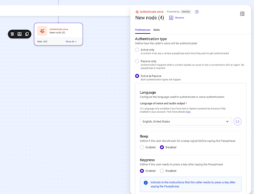This screenshot has width=254, height=194.
Task: Click the info icon in the Keypress notice
Action: [x=146, y=183]
